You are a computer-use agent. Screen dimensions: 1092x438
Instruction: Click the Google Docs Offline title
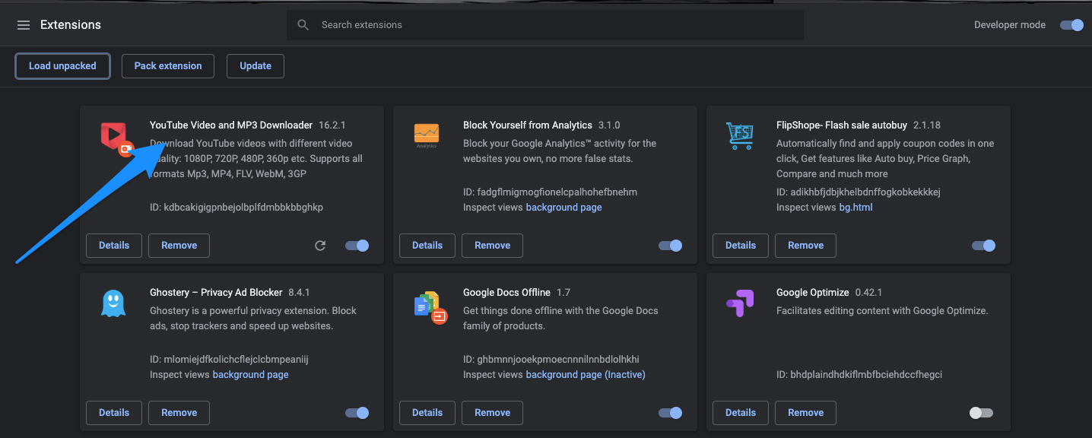coord(506,293)
